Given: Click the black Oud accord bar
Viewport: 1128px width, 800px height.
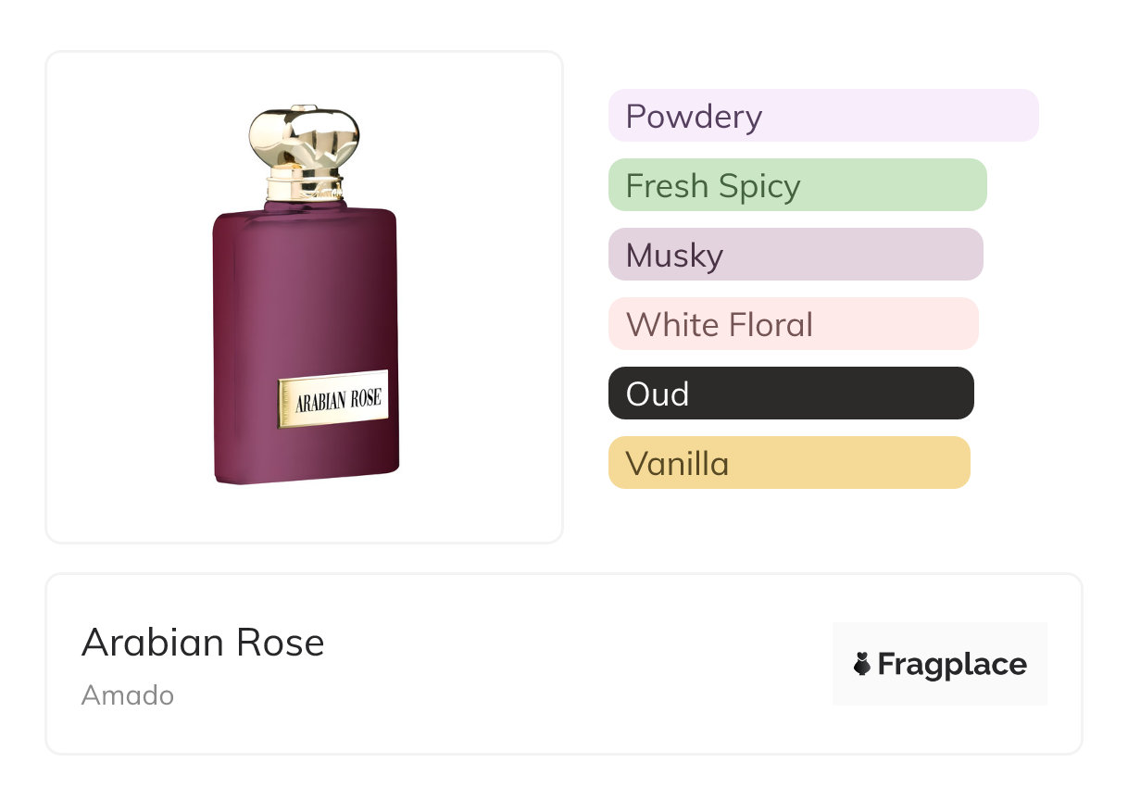Looking at the screenshot, I should [790, 394].
